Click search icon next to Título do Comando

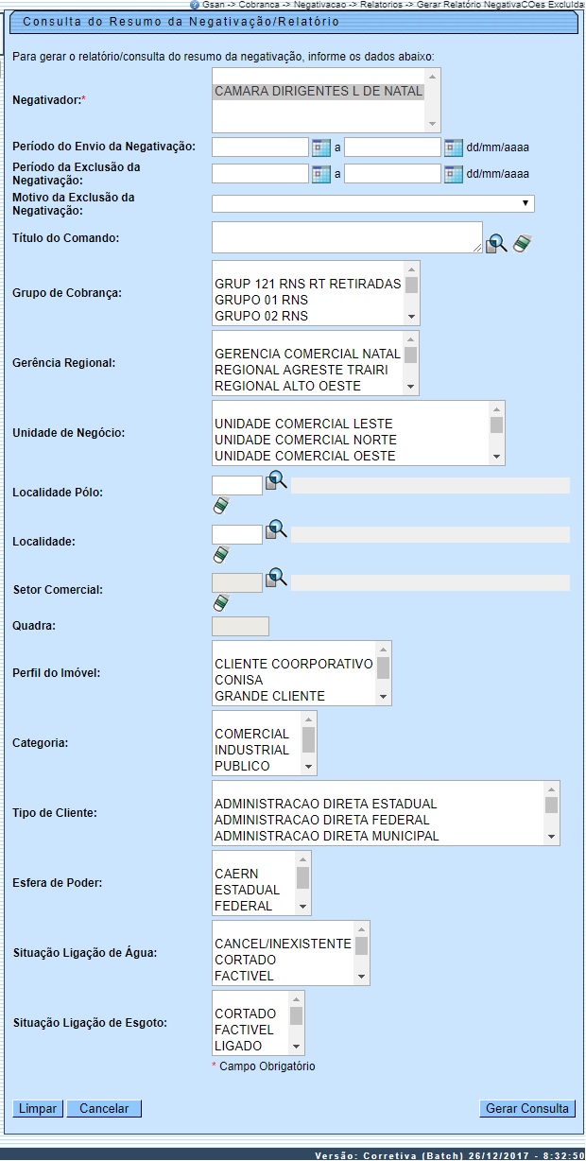(x=496, y=243)
